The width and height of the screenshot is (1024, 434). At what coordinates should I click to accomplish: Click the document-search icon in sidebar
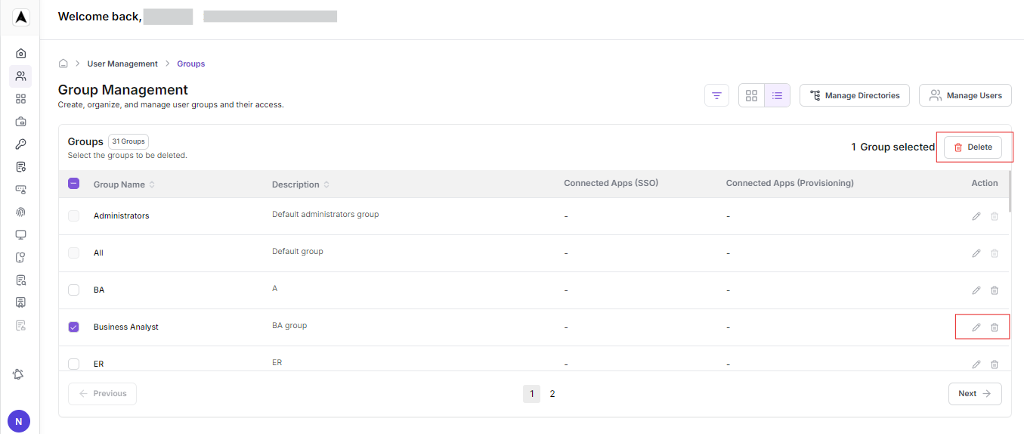coord(21,280)
